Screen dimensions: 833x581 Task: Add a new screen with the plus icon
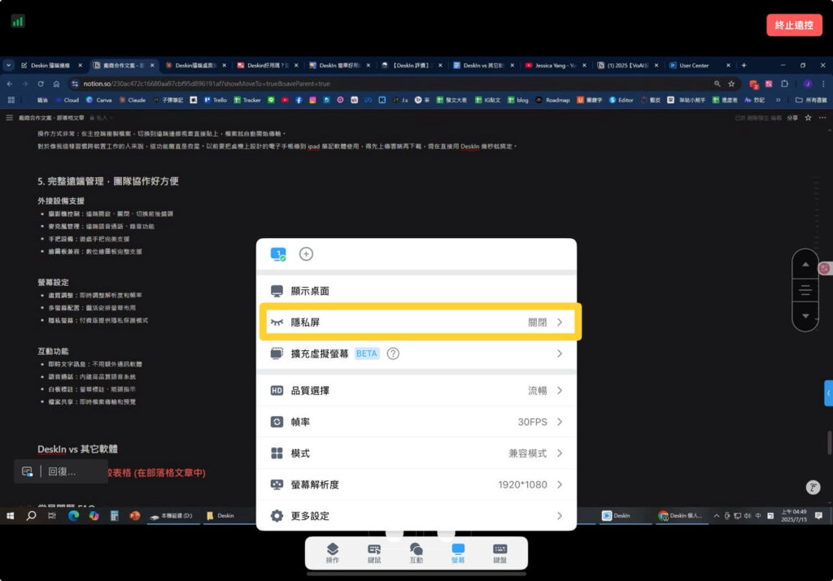tap(306, 254)
